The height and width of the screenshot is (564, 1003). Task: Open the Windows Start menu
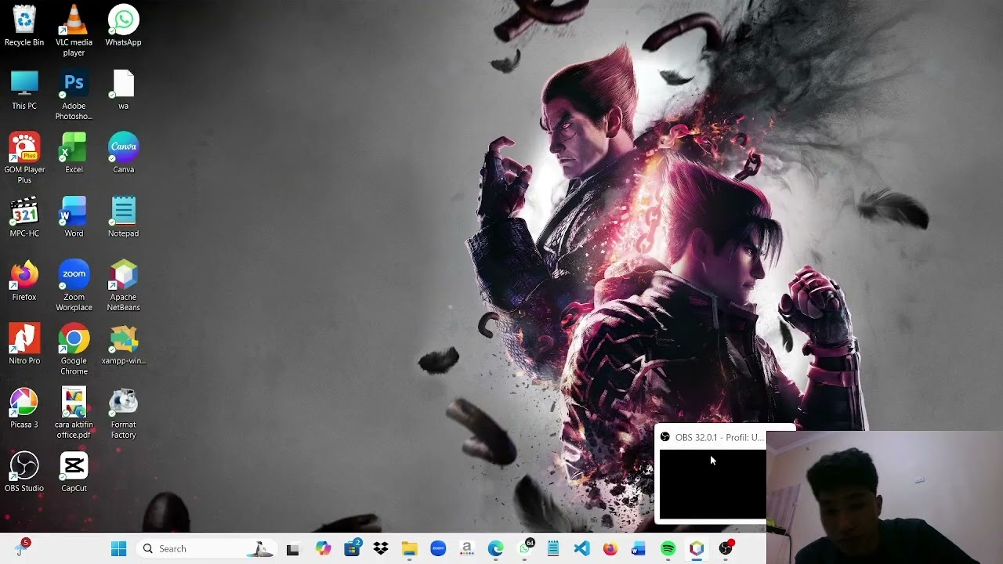point(118,548)
